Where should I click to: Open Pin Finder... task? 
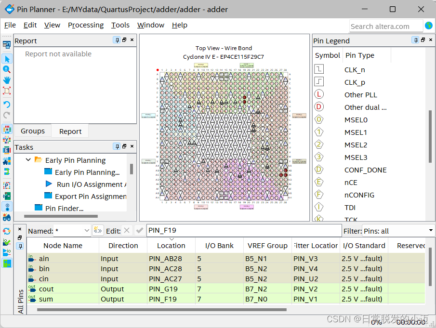coord(64,208)
